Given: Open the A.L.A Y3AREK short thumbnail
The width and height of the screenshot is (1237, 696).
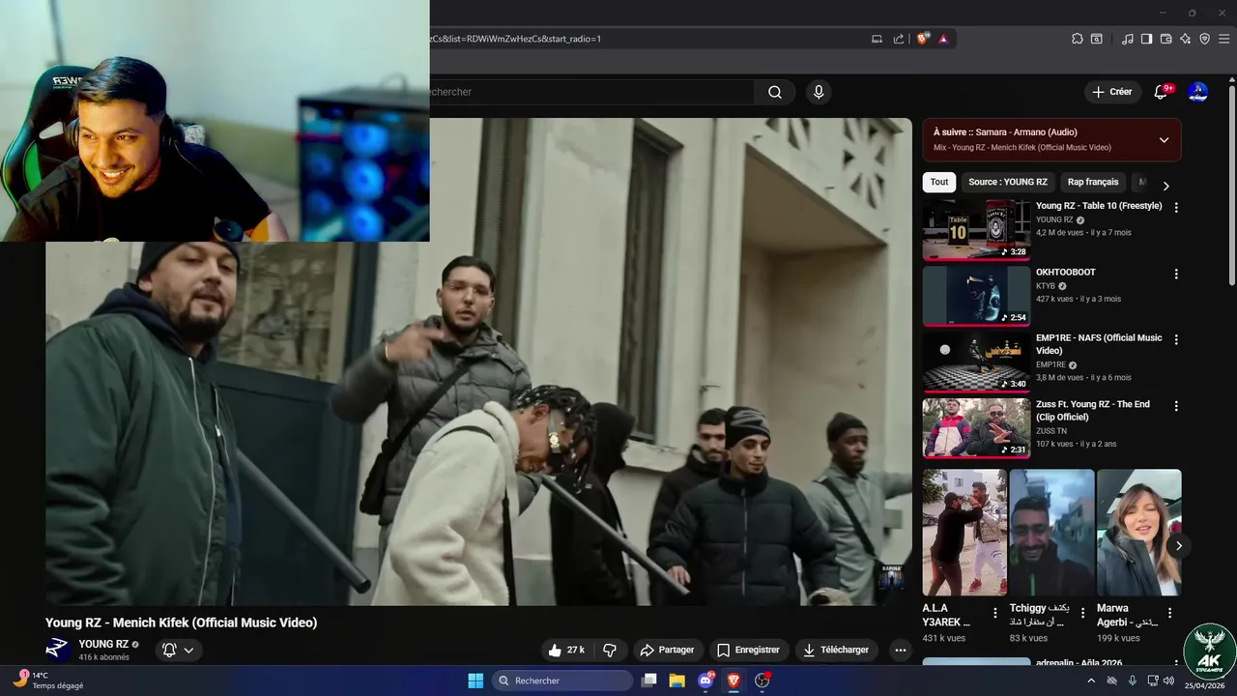Looking at the screenshot, I should [964, 533].
